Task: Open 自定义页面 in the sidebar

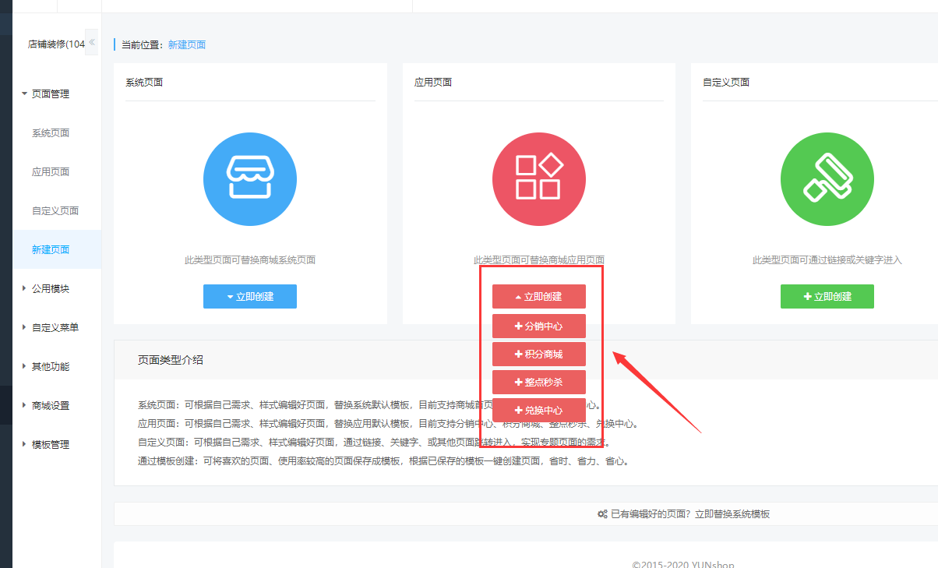Action: pyautogui.click(x=55, y=211)
